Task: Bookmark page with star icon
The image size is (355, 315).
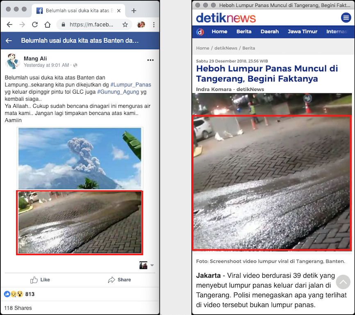Action: [x=125, y=25]
